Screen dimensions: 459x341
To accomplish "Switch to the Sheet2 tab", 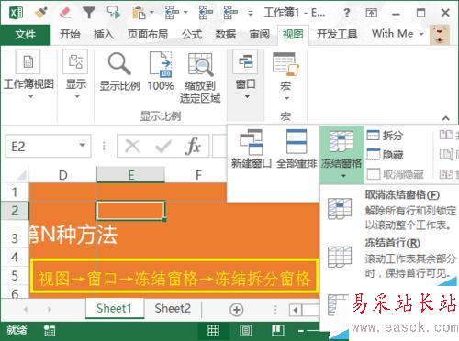I will click(173, 308).
